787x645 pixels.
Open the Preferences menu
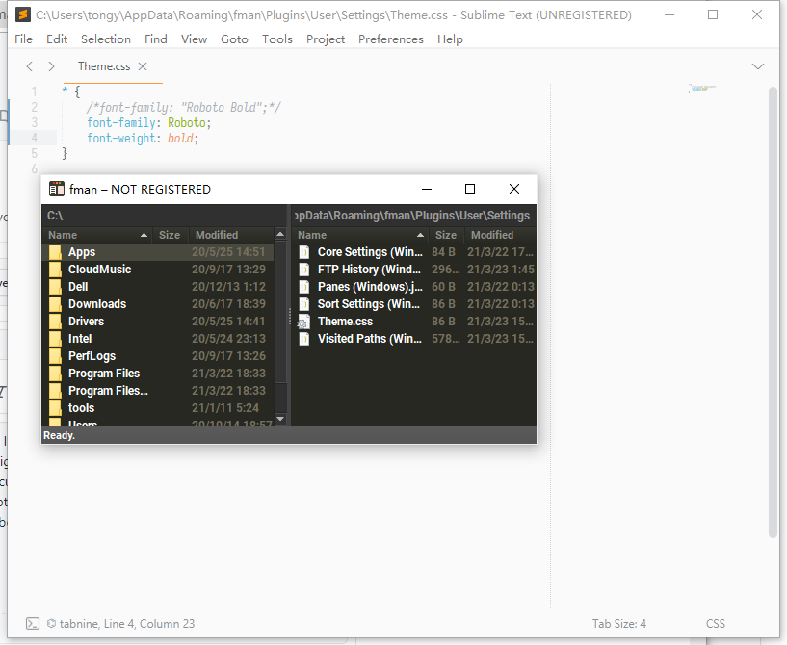pos(390,39)
